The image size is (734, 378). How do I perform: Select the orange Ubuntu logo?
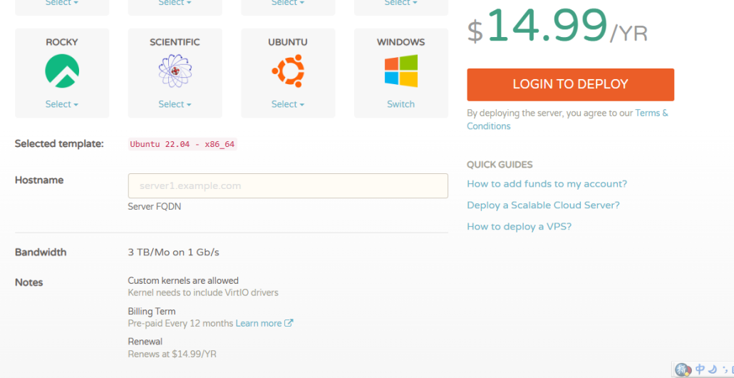click(288, 71)
